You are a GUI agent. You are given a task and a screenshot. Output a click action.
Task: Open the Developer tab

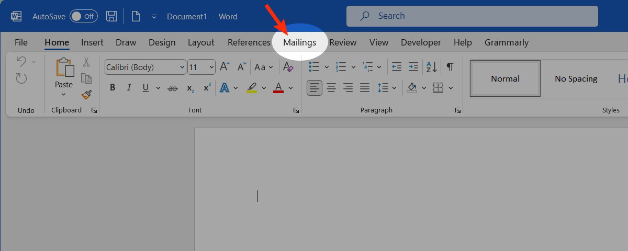point(421,42)
